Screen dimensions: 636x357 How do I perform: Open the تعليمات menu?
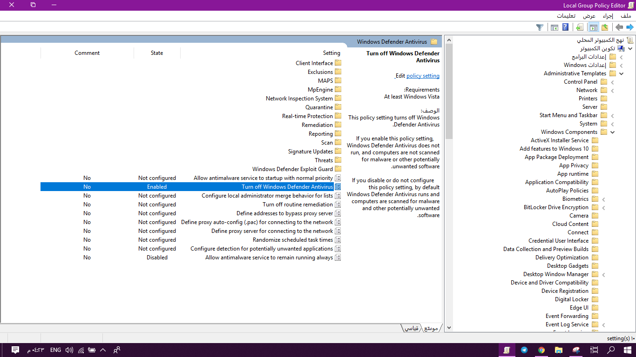click(x=566, y=16)
